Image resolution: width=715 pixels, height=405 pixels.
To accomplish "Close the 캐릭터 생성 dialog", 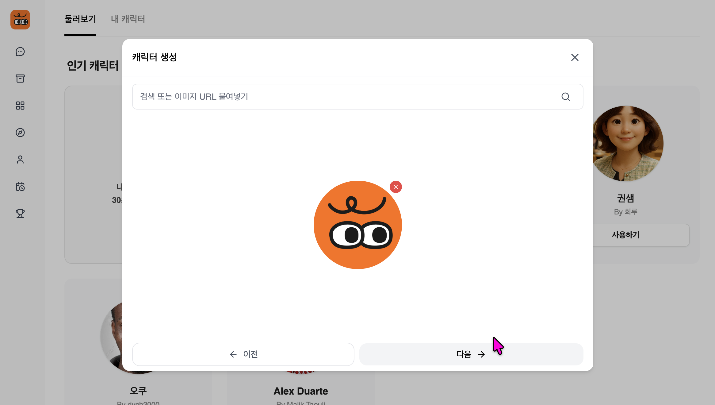I will [575, 57].
